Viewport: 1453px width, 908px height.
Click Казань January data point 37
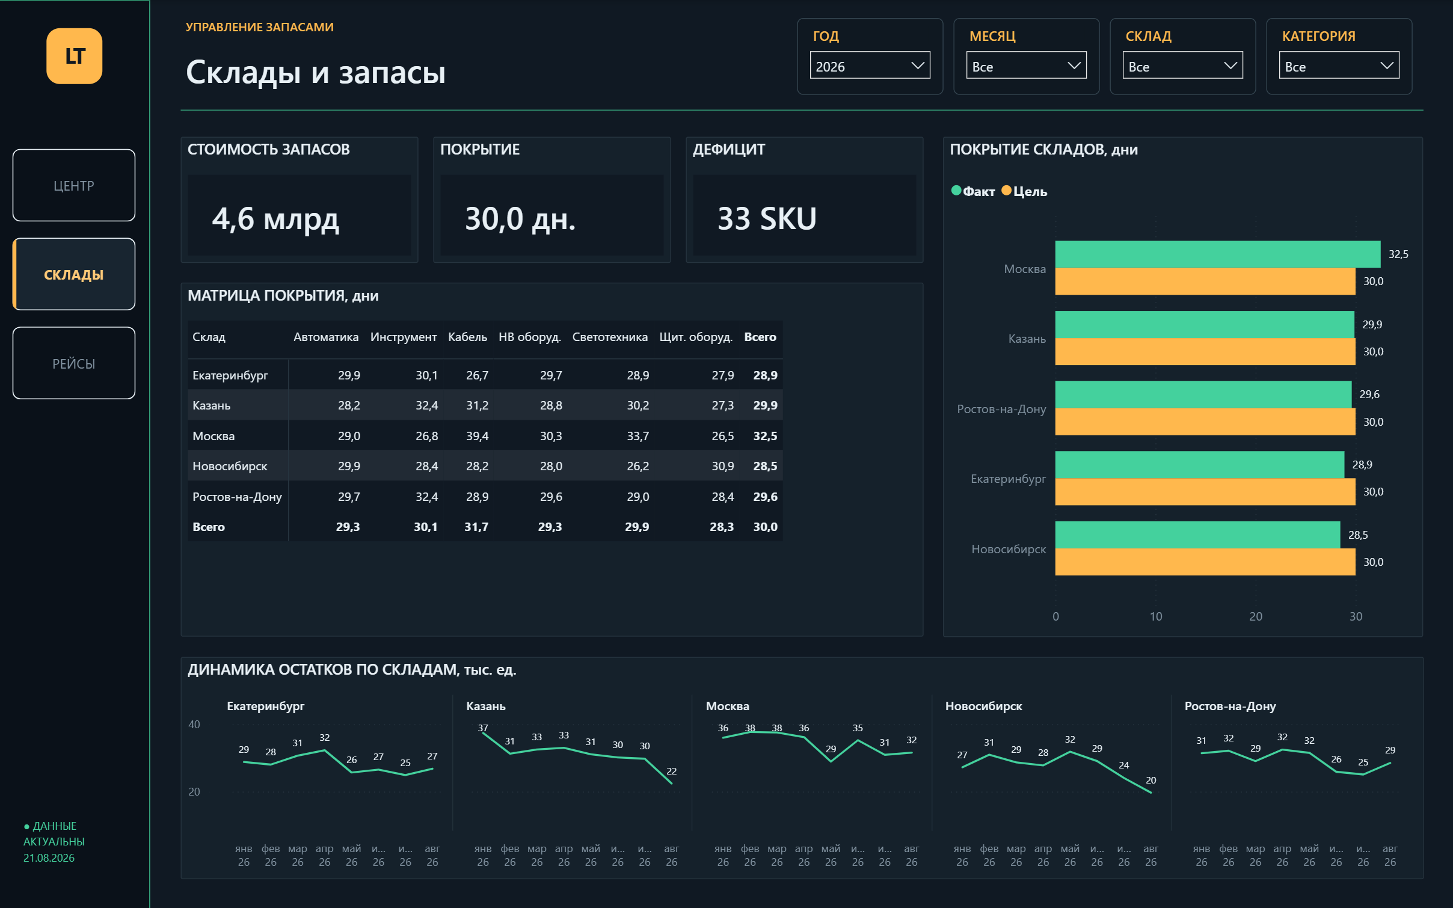(483, 733)
